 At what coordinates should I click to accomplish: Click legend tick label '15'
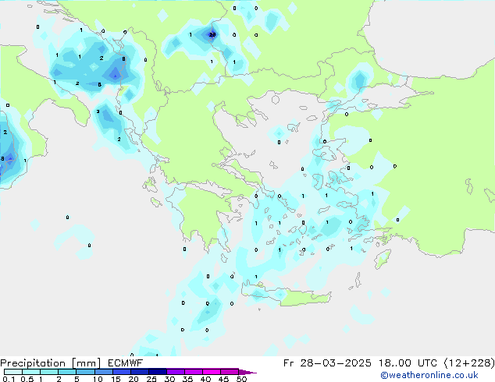[116, 379]
